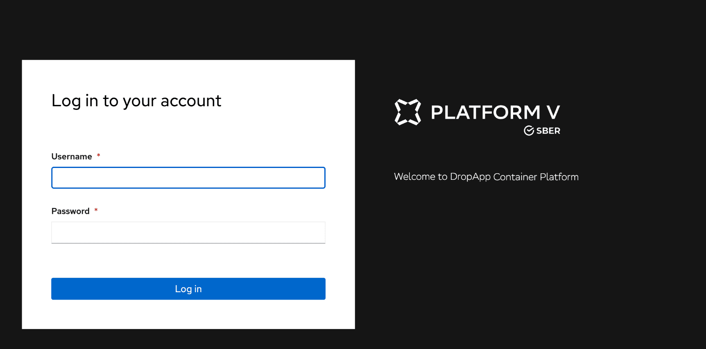The width and height of the screenshot is (706, 349).
Task: Click the four-pointed Platform V emblem
Action: [407, 112]
